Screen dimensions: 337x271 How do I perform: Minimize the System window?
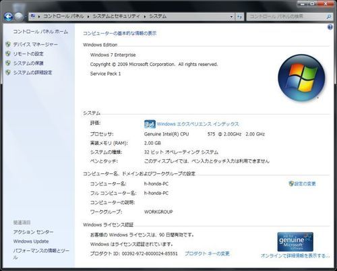[x=303, y=3]
